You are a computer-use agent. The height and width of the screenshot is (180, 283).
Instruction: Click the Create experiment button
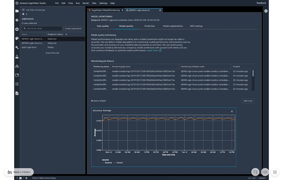pyautogui.click(x=73, y=29)
